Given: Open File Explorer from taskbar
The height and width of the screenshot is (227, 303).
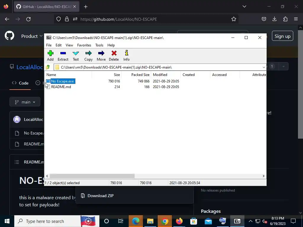Looking at the screenshot, I should pos(150,221).
